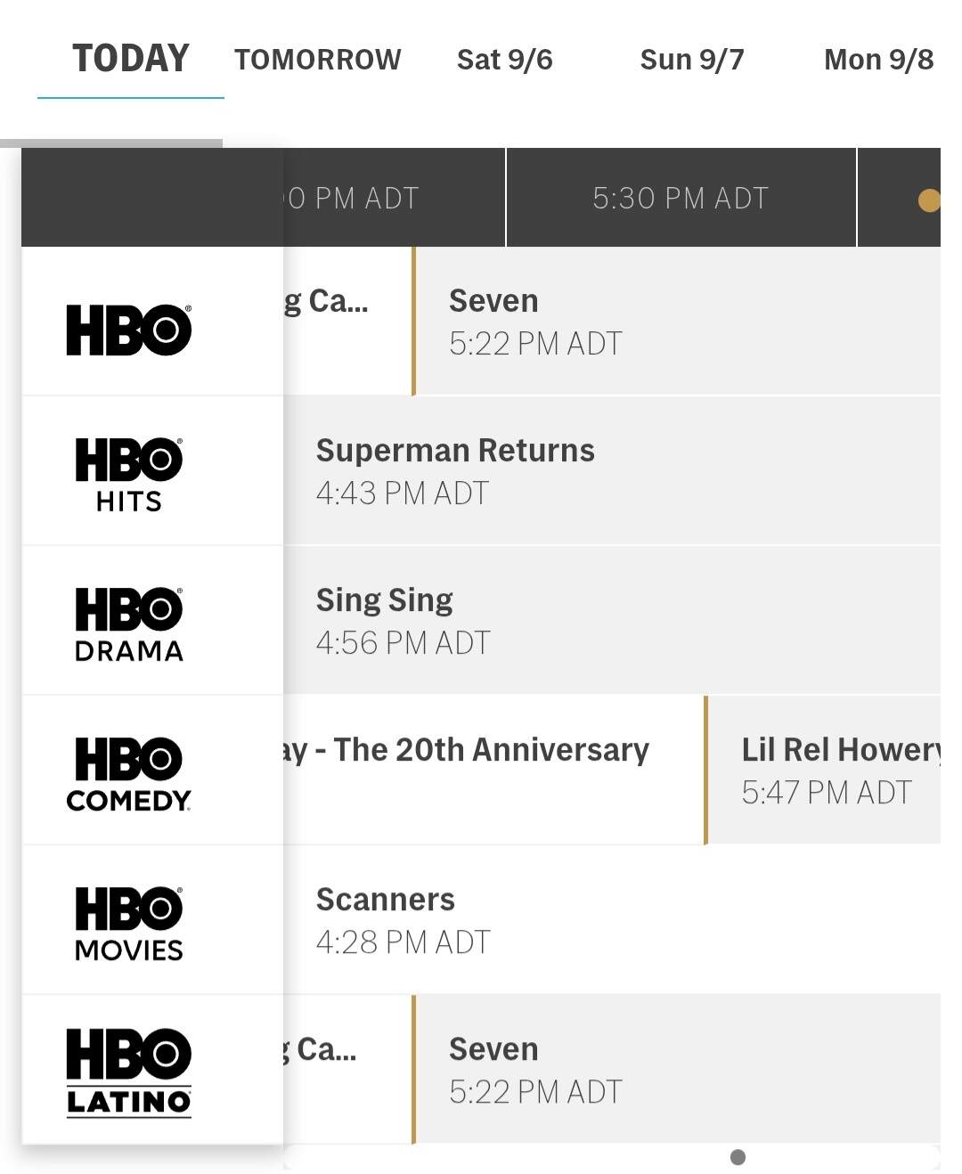Select the Sat 9/6 schedule tab
The image size is (962, 1174).
click(x=504, y=60)
